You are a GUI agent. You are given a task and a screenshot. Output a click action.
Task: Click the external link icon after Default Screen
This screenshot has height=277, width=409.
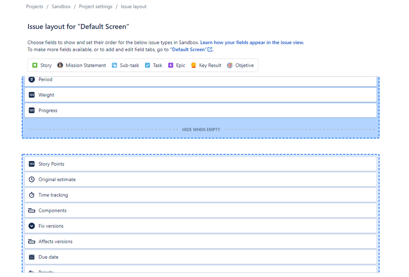click(210, 49)
